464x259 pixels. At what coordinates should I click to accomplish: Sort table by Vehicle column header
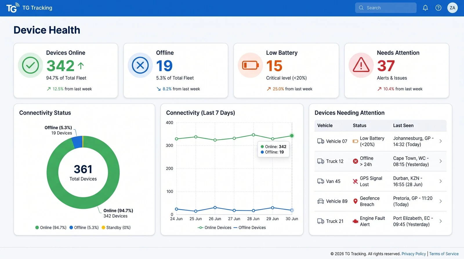tap(325, 126)
